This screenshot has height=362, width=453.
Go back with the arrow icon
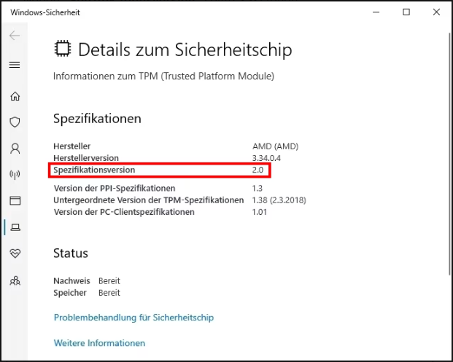[x=15, y=36]
